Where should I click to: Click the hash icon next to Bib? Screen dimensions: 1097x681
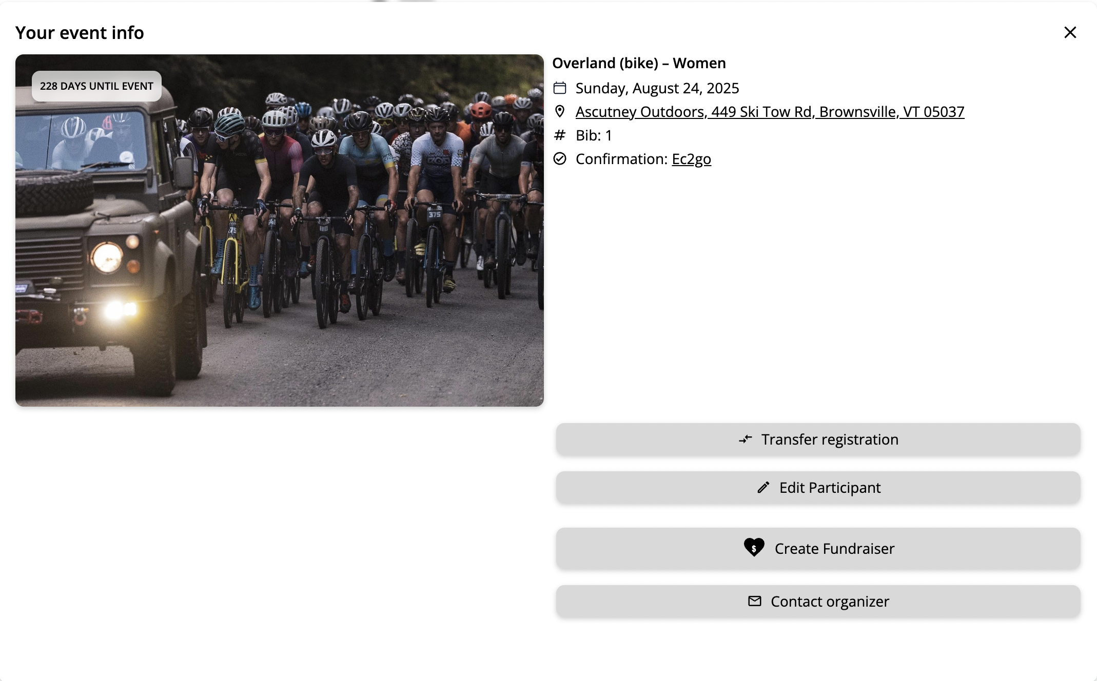click(x=560, y=135)
